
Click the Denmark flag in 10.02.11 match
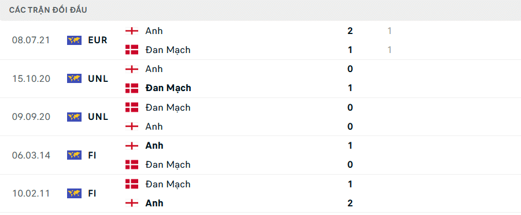(132, 184)
